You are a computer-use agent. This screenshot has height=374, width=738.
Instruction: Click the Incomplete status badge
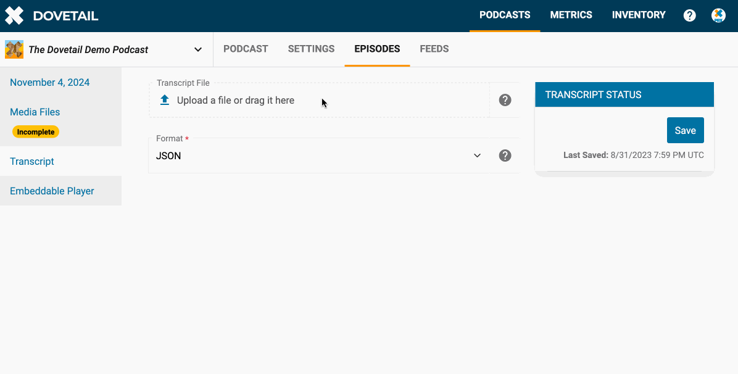tap(36, 132)
